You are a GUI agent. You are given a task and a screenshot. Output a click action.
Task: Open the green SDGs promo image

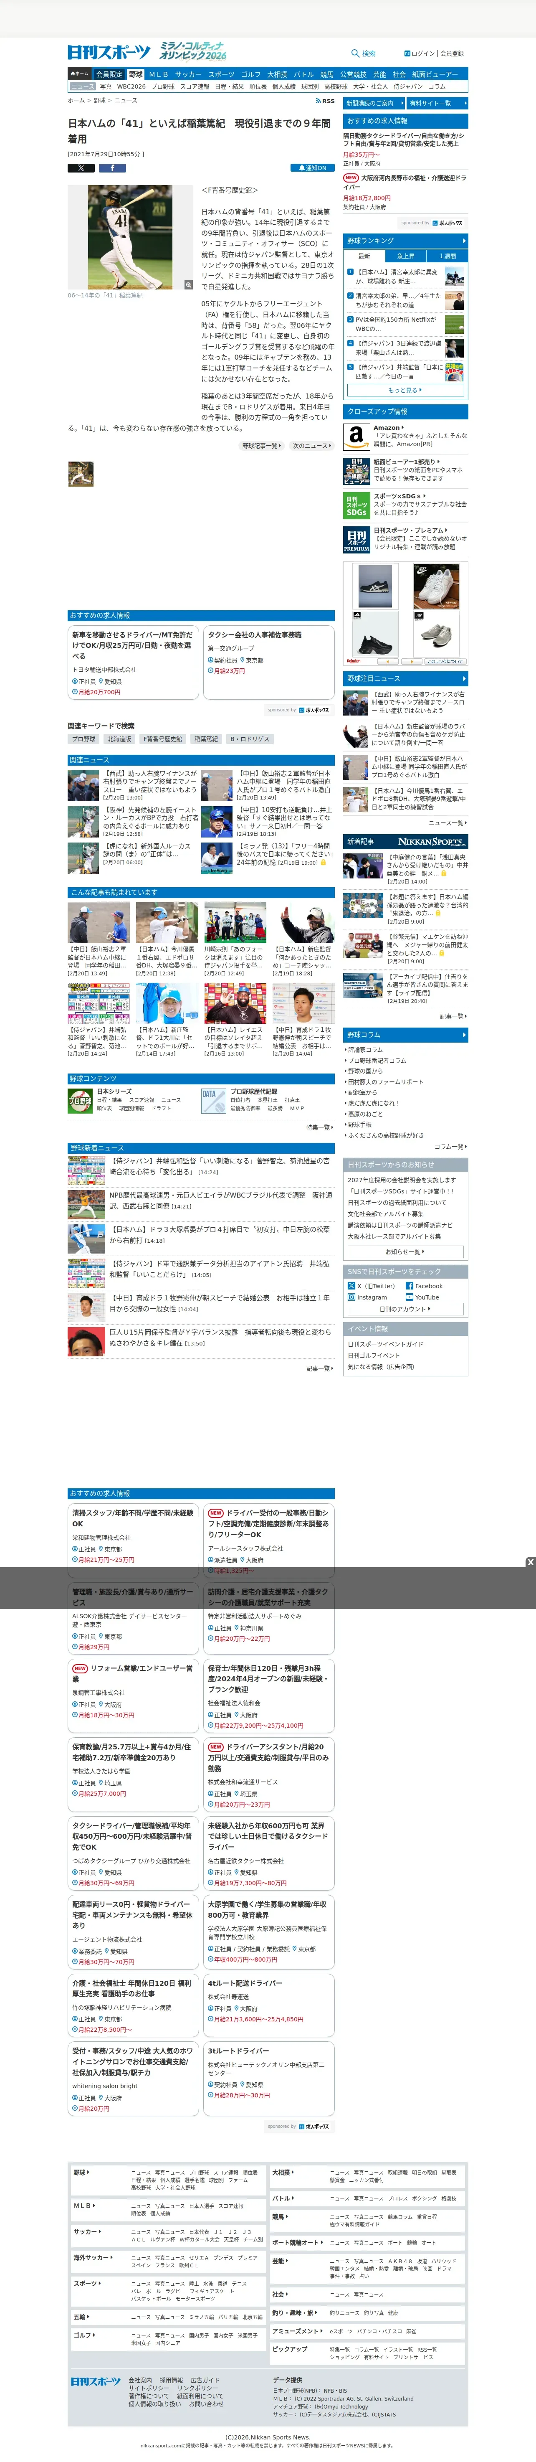click(x=356, y=505)
